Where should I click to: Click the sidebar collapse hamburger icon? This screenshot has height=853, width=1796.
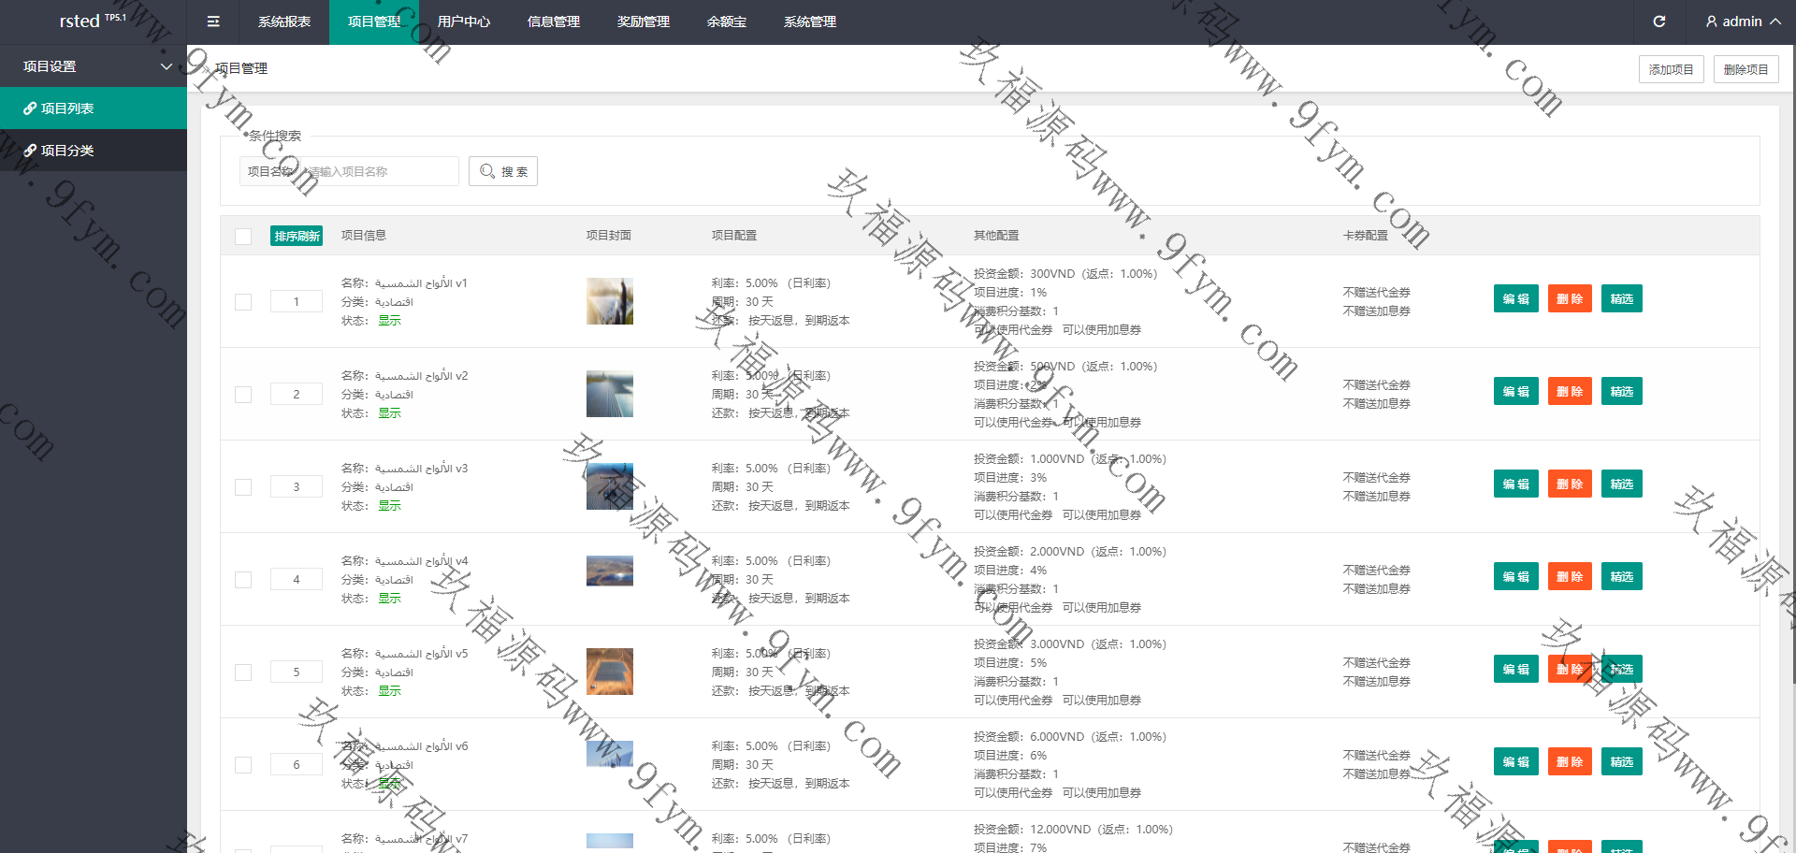(x=213, y=22)
